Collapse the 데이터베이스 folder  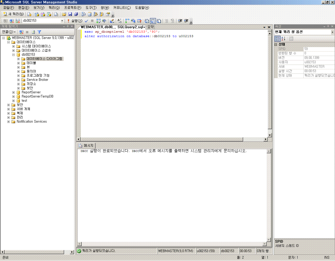point(8,42)
